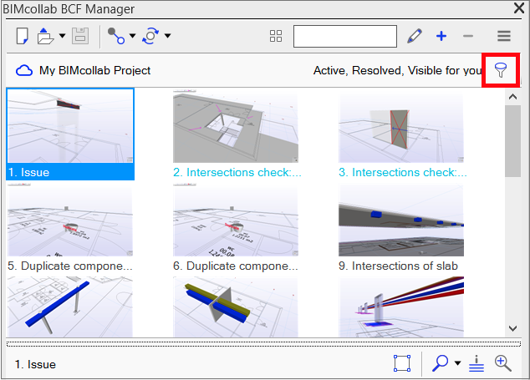The height and width of the screenshot is (380, 530).
Task: Click the save disk icon
Action: 80,36
